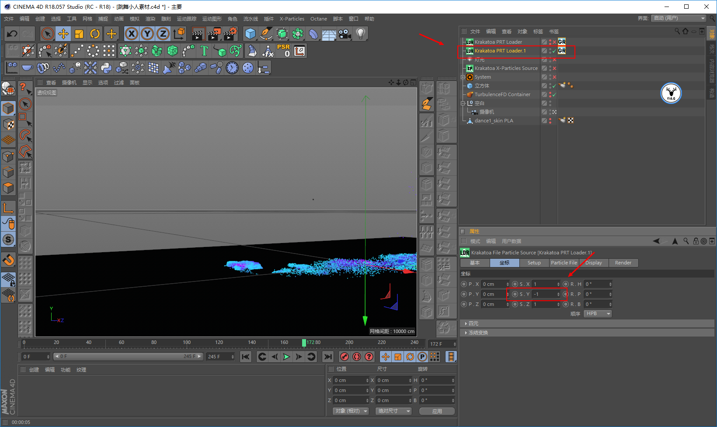
Task: Click the current frame field 172 F
Action: (x=443, y=344)
